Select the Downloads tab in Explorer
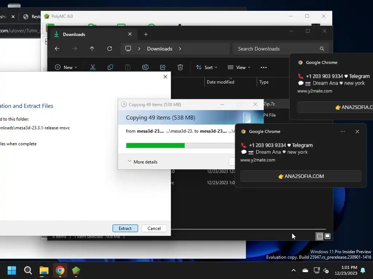Viewport: 373px width, 279px height. tap(93, 35)
